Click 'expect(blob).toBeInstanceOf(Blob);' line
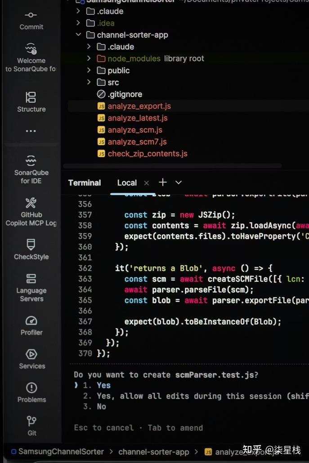This screenshot has height=463, width=309. (x=203, y=321)
